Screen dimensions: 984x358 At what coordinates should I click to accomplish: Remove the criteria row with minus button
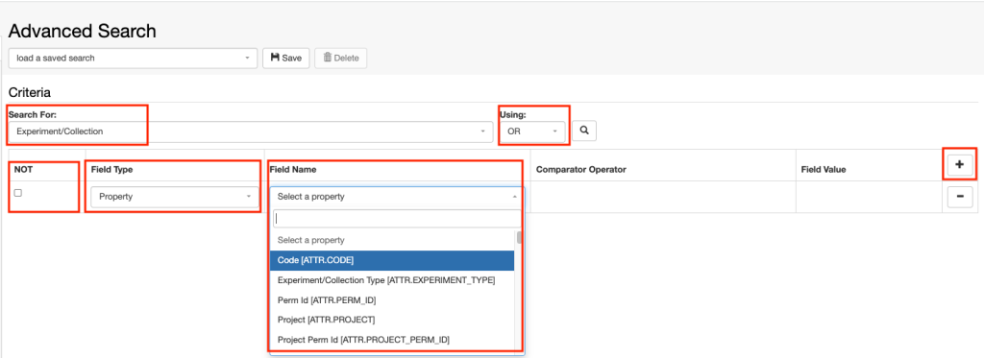click(959, 197)
